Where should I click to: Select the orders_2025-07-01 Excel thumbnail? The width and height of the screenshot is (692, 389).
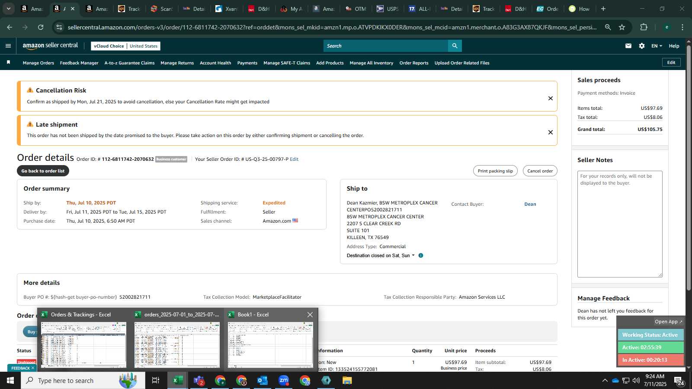coord(177,340)
